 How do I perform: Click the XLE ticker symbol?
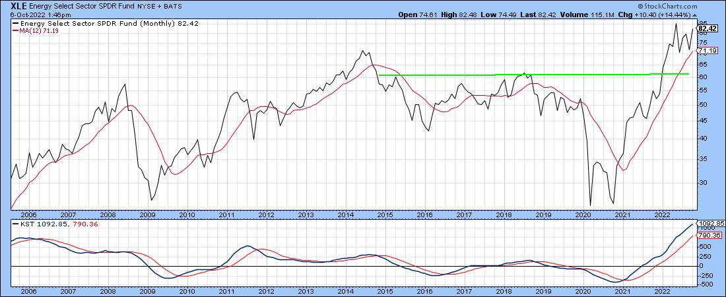[x=19, y=6]
